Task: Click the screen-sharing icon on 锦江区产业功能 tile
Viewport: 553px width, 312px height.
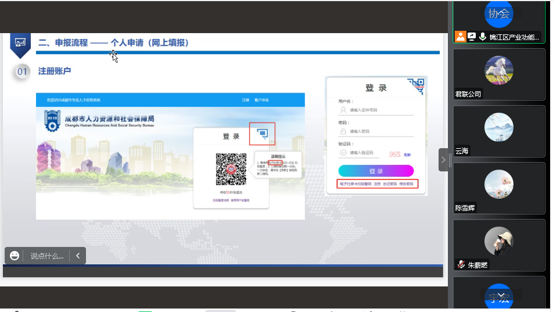Action: click(472, 37)
